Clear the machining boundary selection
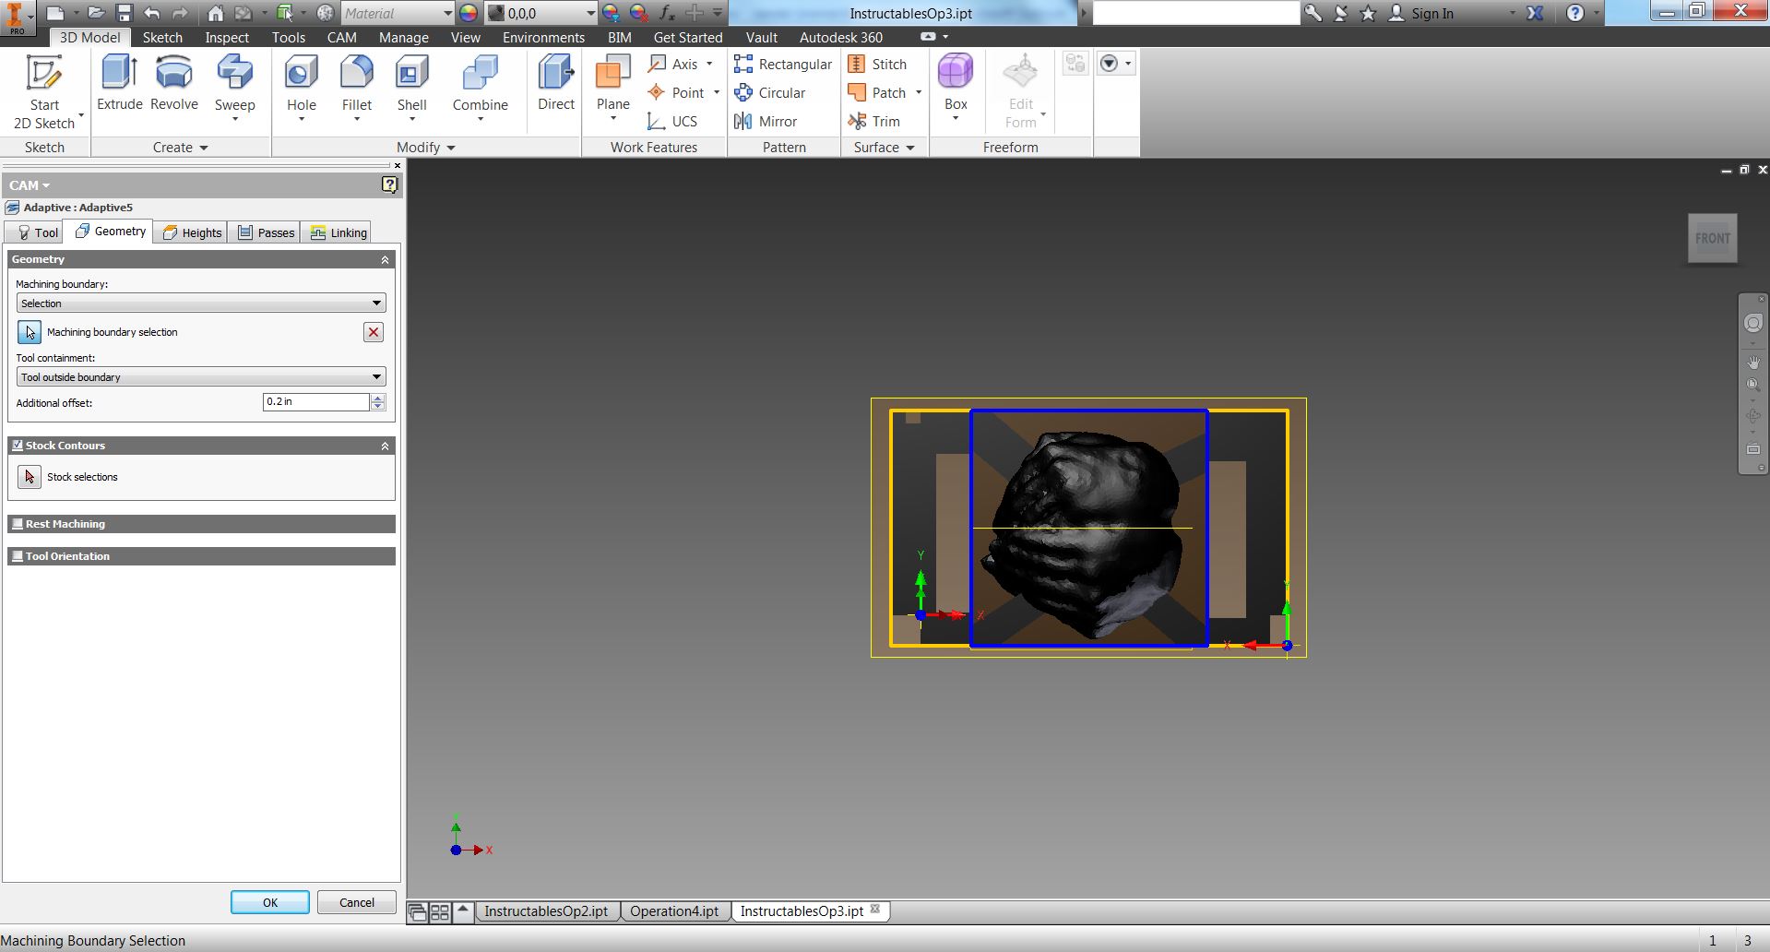Viewport: 1770px width, 952px height. pos(374,332)
